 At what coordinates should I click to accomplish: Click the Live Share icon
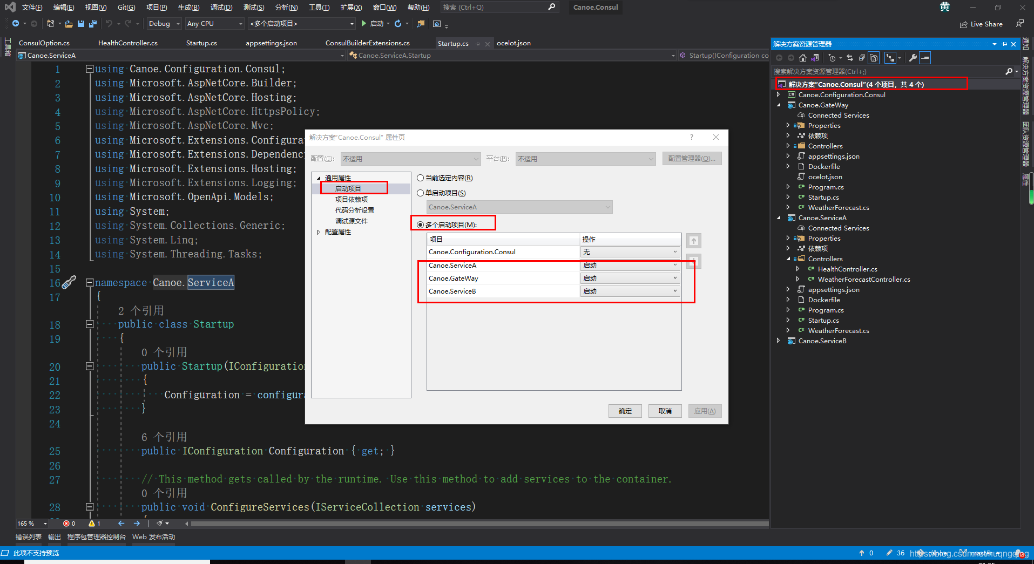click(x=964, y=24)
